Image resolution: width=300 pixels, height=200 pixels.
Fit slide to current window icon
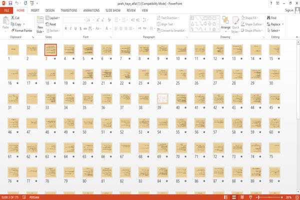tap(297, 197)
